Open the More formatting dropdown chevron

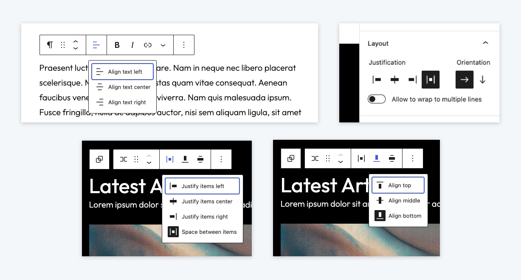click(163, 45)
